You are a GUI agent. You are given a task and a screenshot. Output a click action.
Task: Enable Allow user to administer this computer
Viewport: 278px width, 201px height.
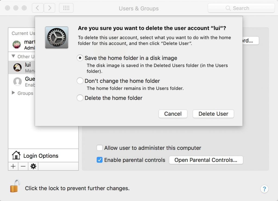tap(100, 148)
